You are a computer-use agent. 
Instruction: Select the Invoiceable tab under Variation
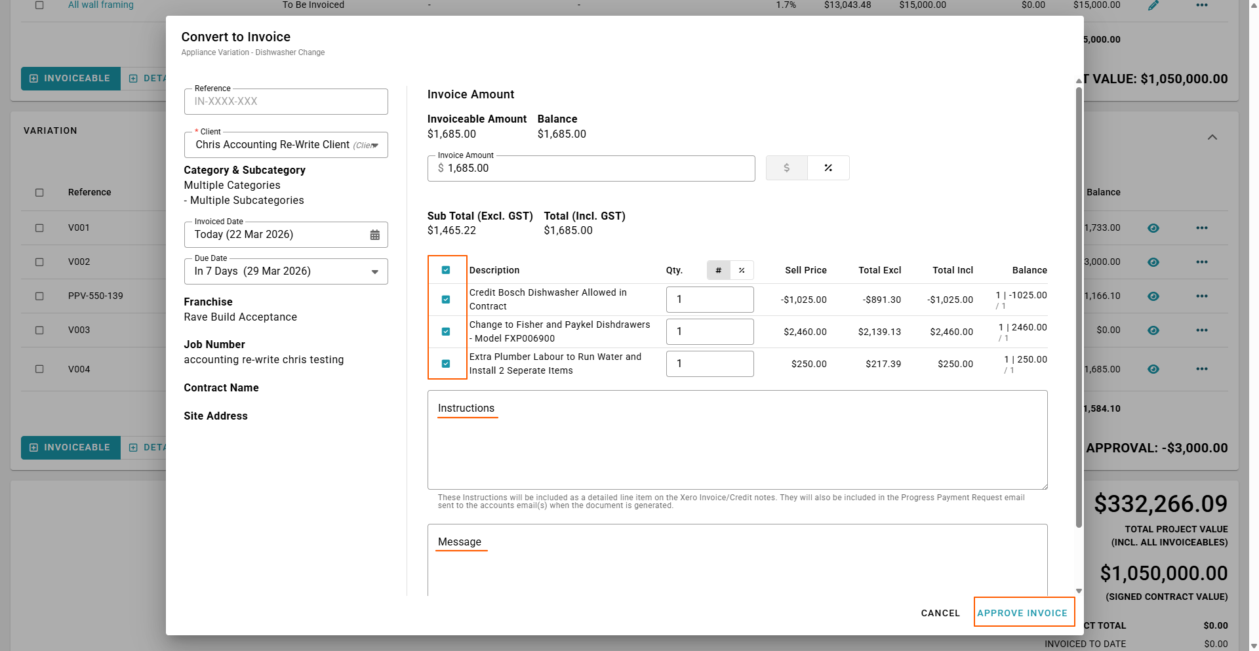point(70,447)
